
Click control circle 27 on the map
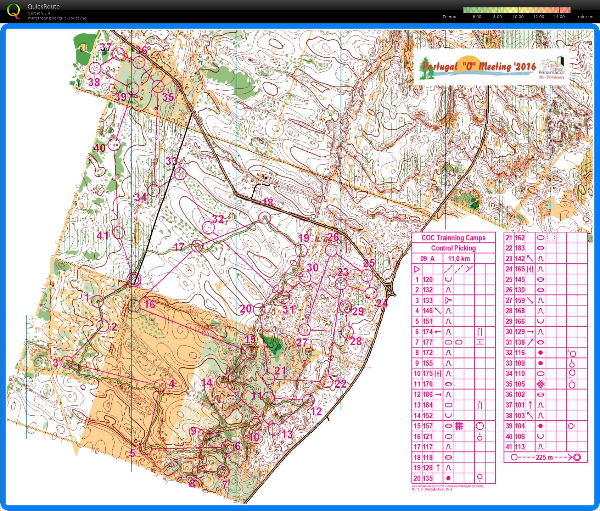coord(304,330)
